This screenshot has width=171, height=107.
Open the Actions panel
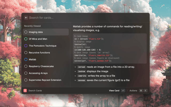coord(133,91)
